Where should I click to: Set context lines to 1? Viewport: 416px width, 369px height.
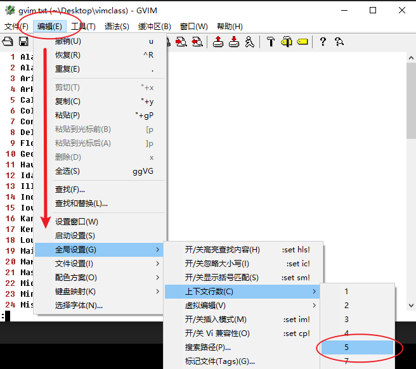coord(357,292)
